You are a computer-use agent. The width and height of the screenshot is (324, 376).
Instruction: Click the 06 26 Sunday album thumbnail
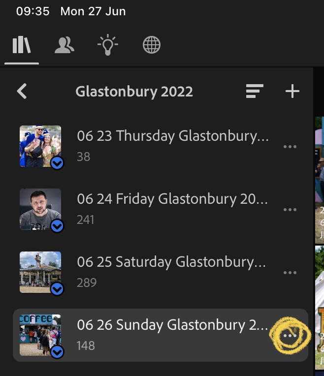(x=39, y=334)
